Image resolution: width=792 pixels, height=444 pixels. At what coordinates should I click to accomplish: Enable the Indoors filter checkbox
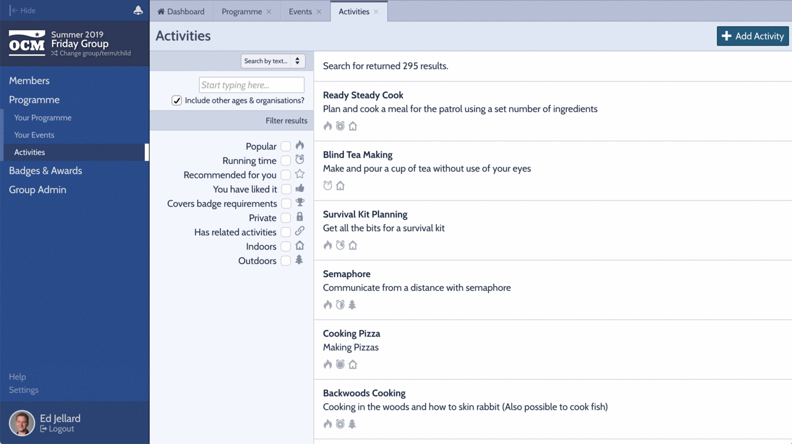point(286,246)
